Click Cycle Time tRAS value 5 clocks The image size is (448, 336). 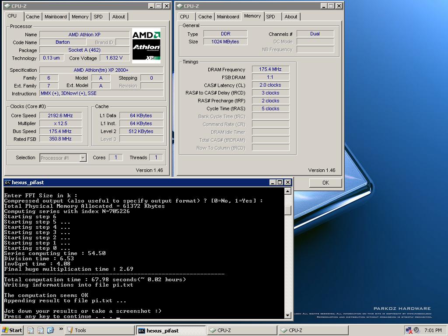click(270, 108)
